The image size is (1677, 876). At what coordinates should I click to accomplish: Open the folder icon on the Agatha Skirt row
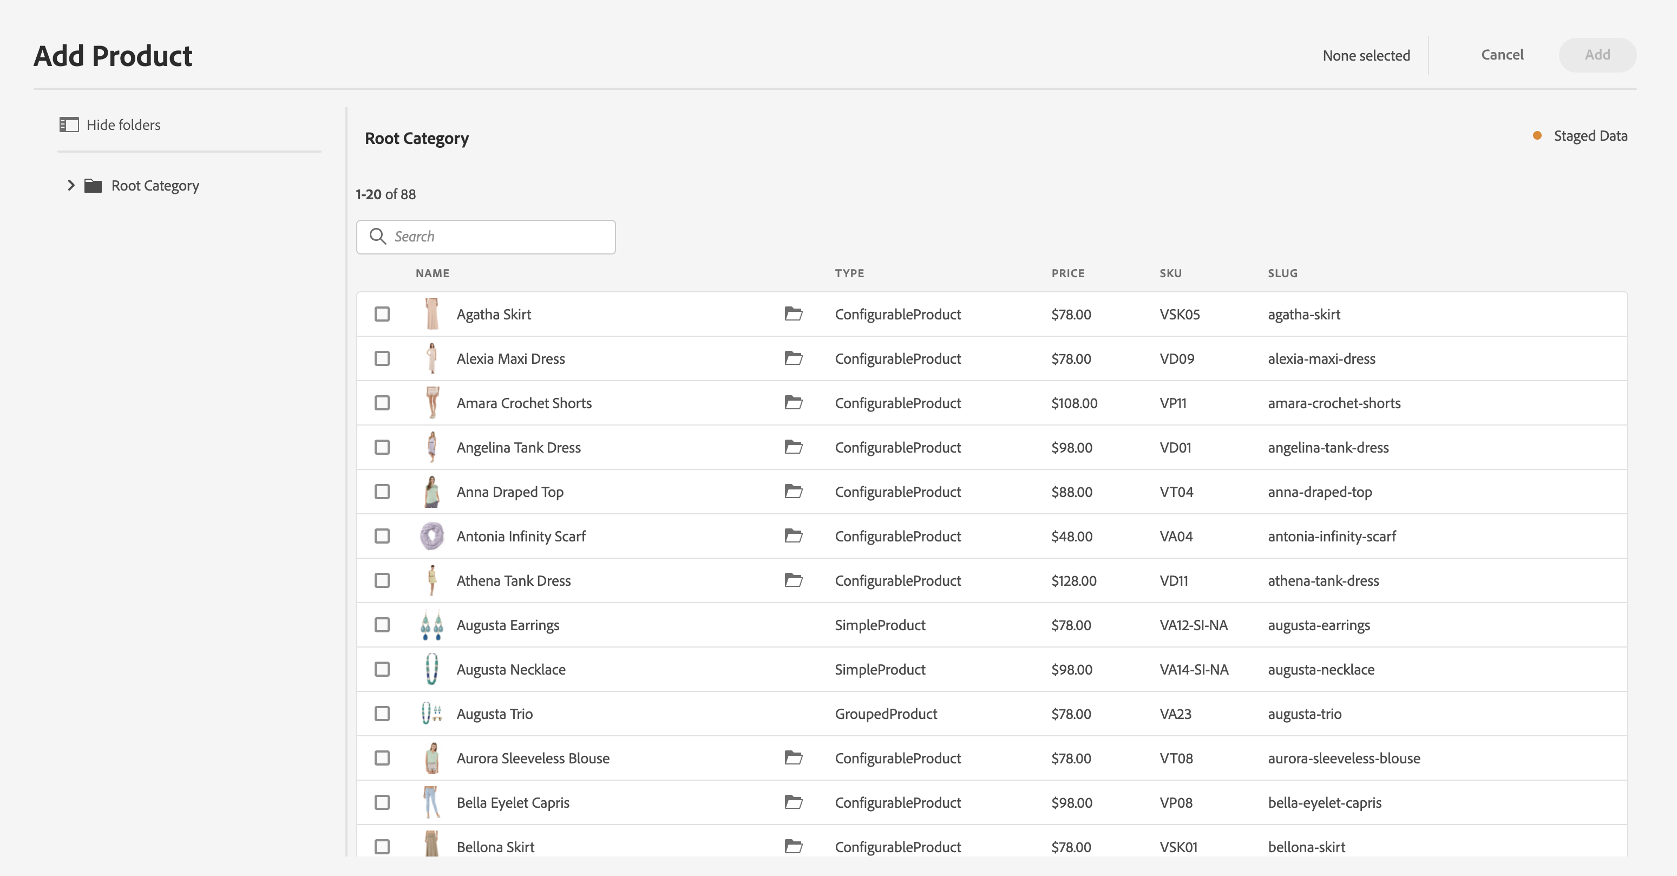click(x=793, y=314)
